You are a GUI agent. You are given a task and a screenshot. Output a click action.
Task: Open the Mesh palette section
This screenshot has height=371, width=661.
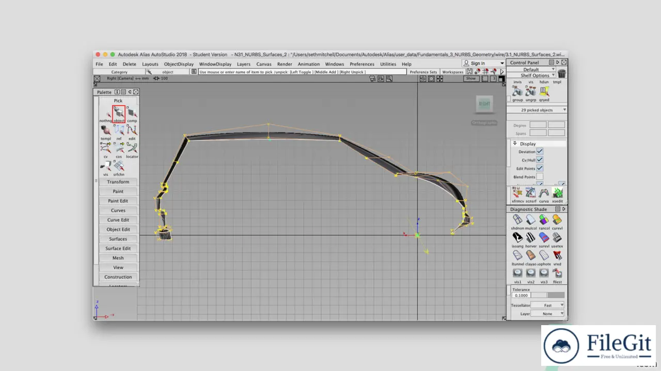[118, 258]
